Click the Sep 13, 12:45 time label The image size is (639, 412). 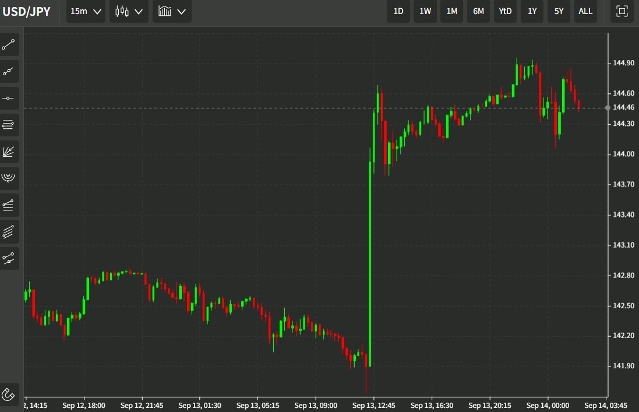pos(374,406)
